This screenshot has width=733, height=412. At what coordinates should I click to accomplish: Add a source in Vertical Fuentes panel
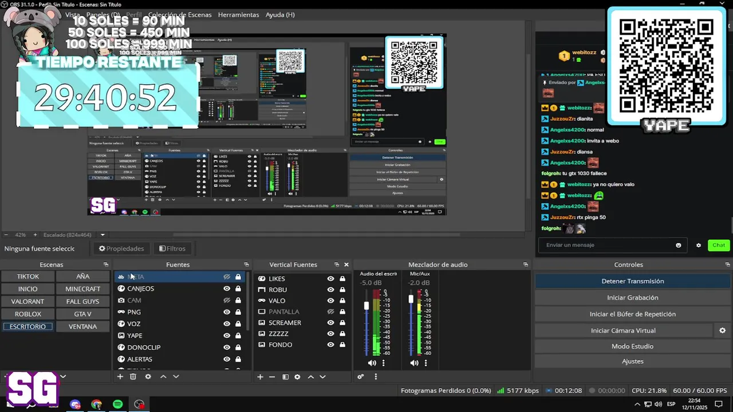point(260,377)
